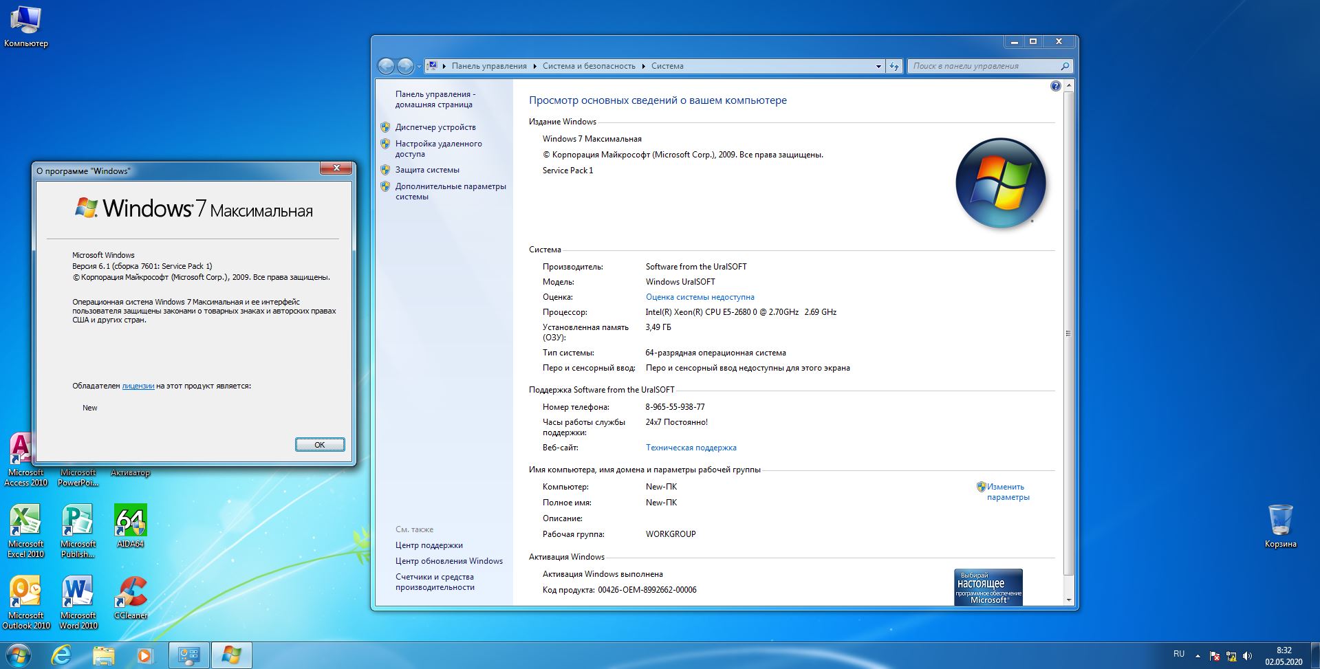Open the blue Help question mark icon
The width and height of the screenshot is (1320, 669).
(x=1056, y=86)
